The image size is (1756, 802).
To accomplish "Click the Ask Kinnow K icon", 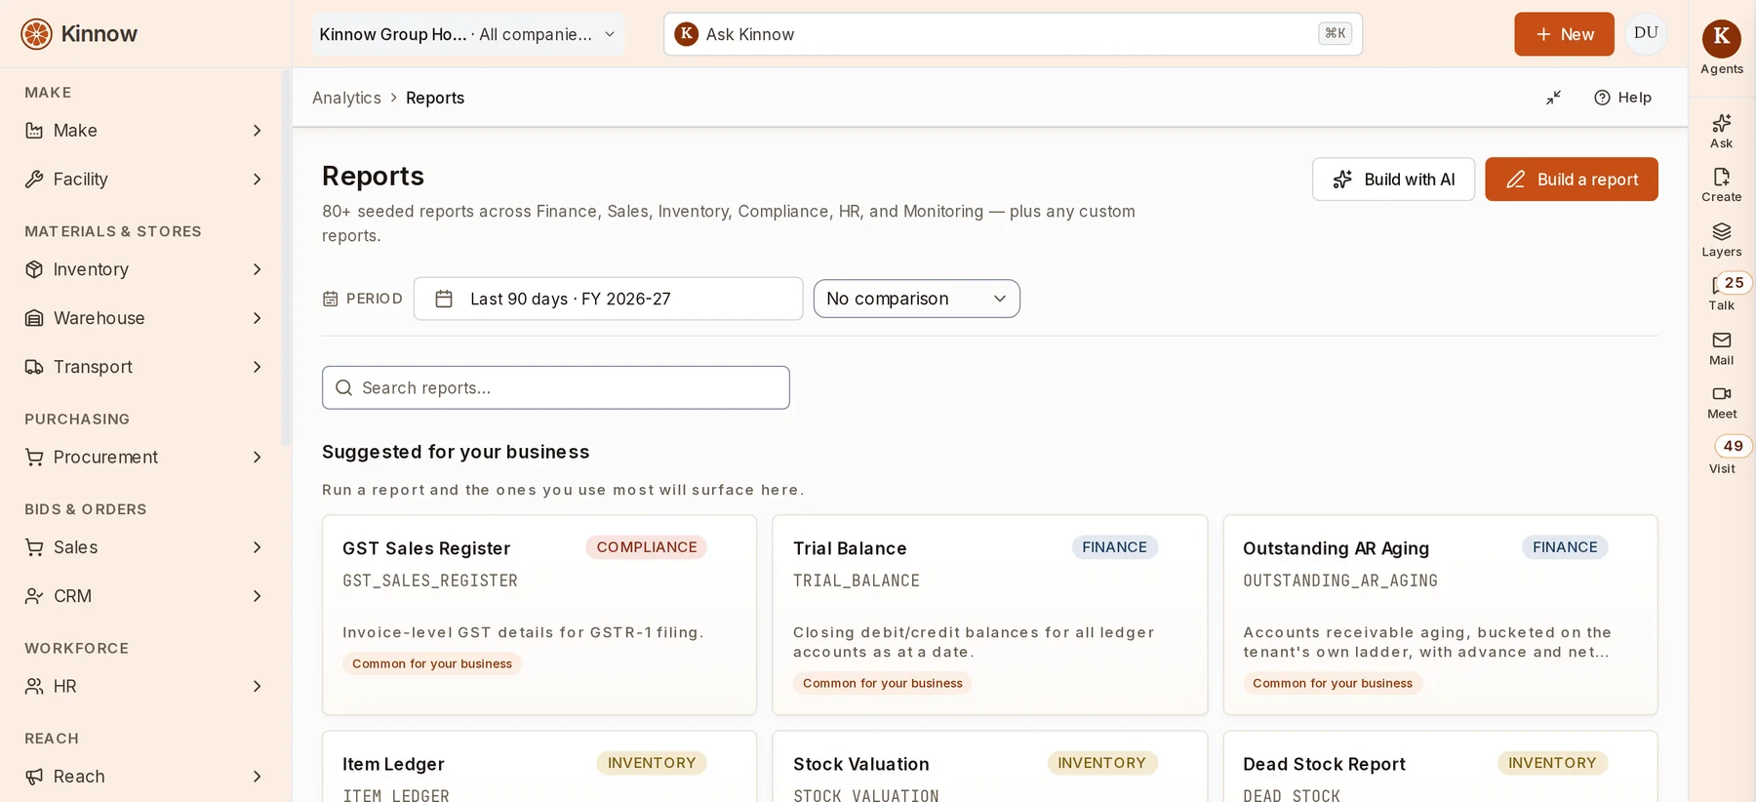I will 687,34.
